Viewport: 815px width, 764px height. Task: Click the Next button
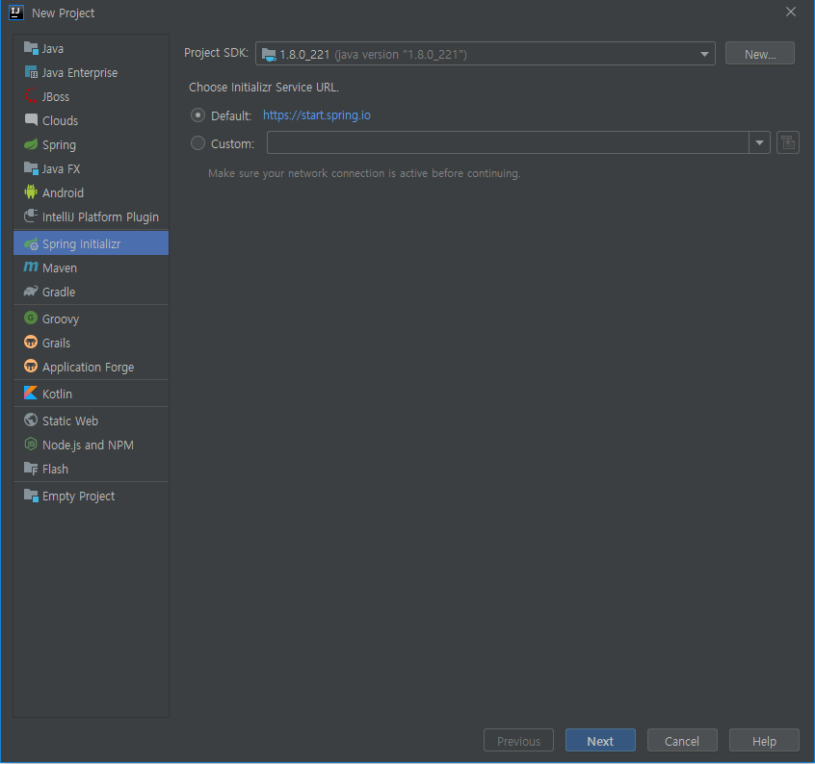coord(600,740)
